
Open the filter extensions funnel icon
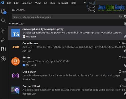pos(125,17)
